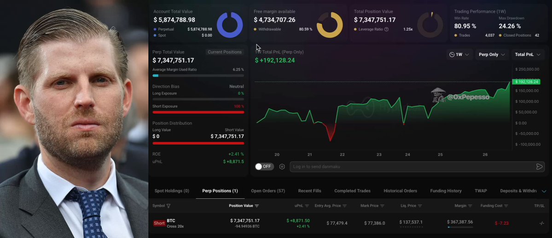Image resolution: width=552 pixels, height=238 pixels.
Task: Toggle the danmaku OFF switch
Action: tap(265, 167)
